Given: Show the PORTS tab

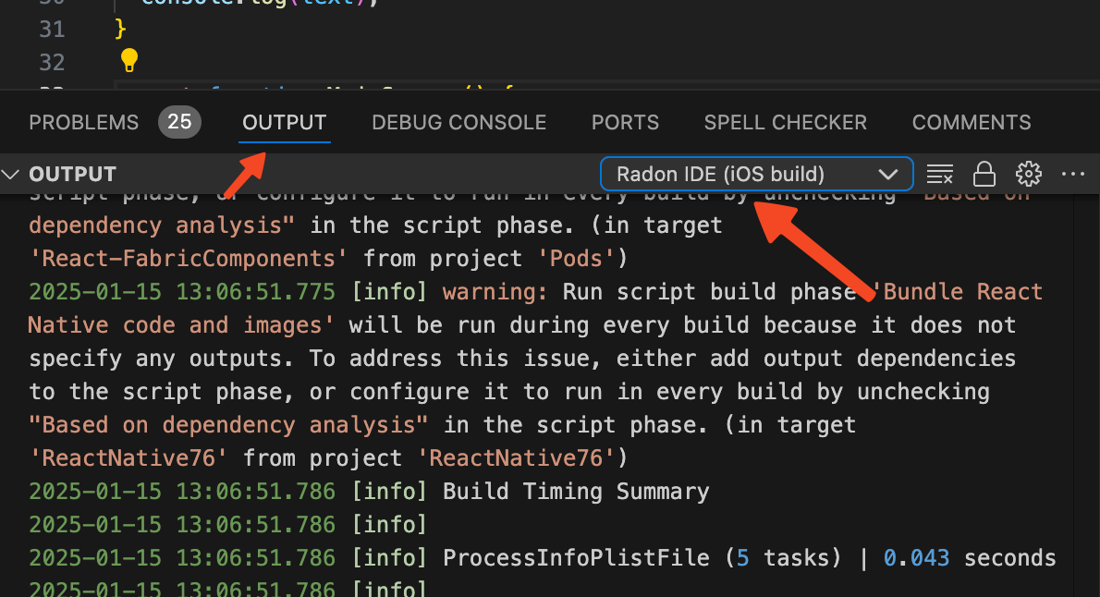Looking at the screenshot, I should click(625, 122).
